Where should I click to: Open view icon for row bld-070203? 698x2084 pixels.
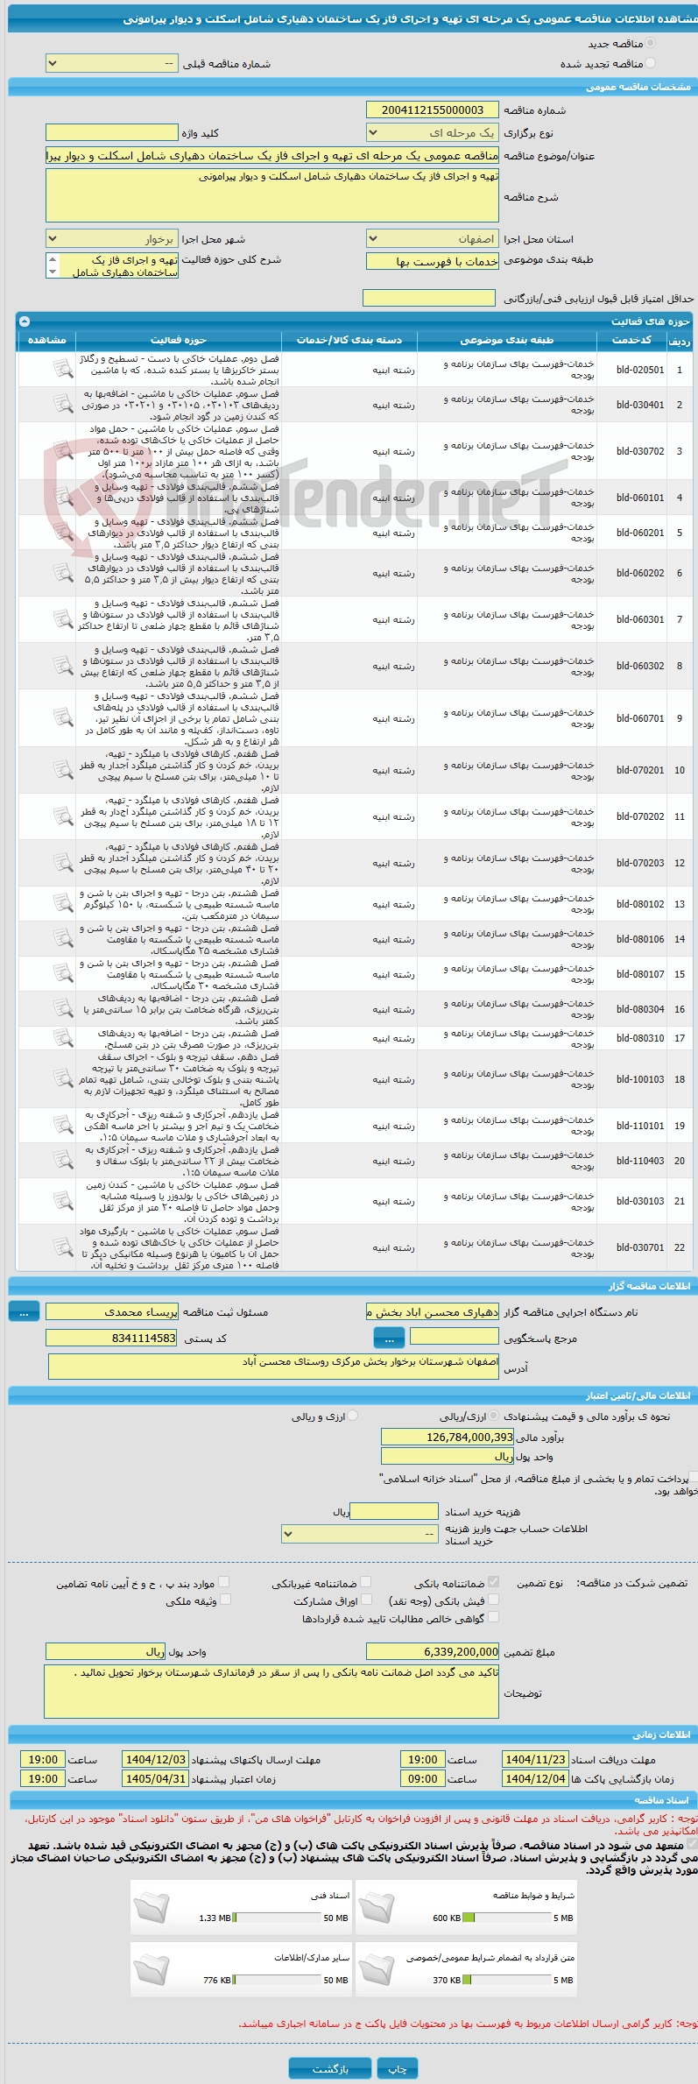coord(62,862)
